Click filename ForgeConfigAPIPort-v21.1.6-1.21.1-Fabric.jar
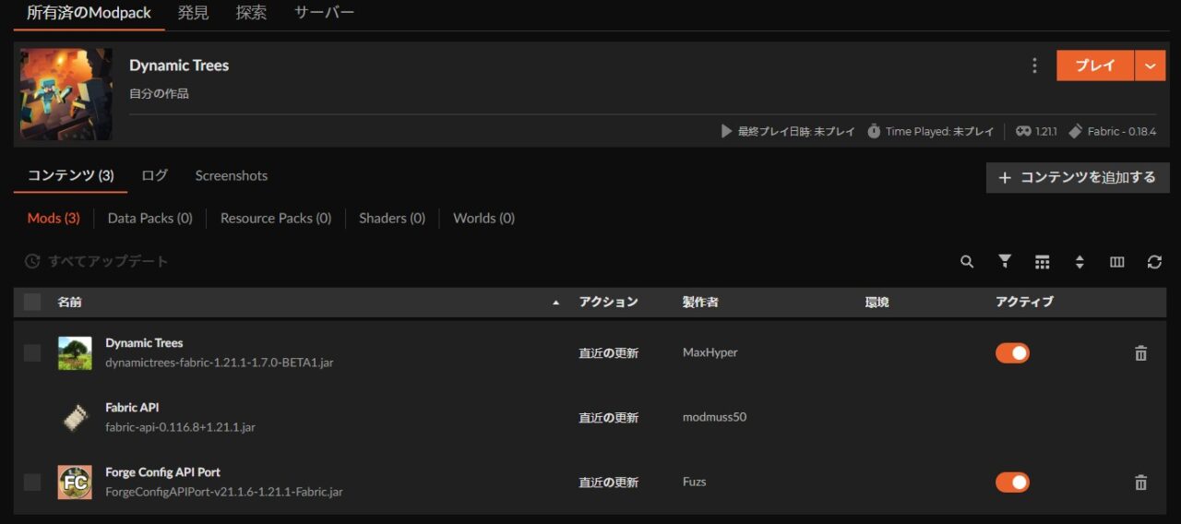This screenshot has width=1181, height=524. (x=224, y=492)
